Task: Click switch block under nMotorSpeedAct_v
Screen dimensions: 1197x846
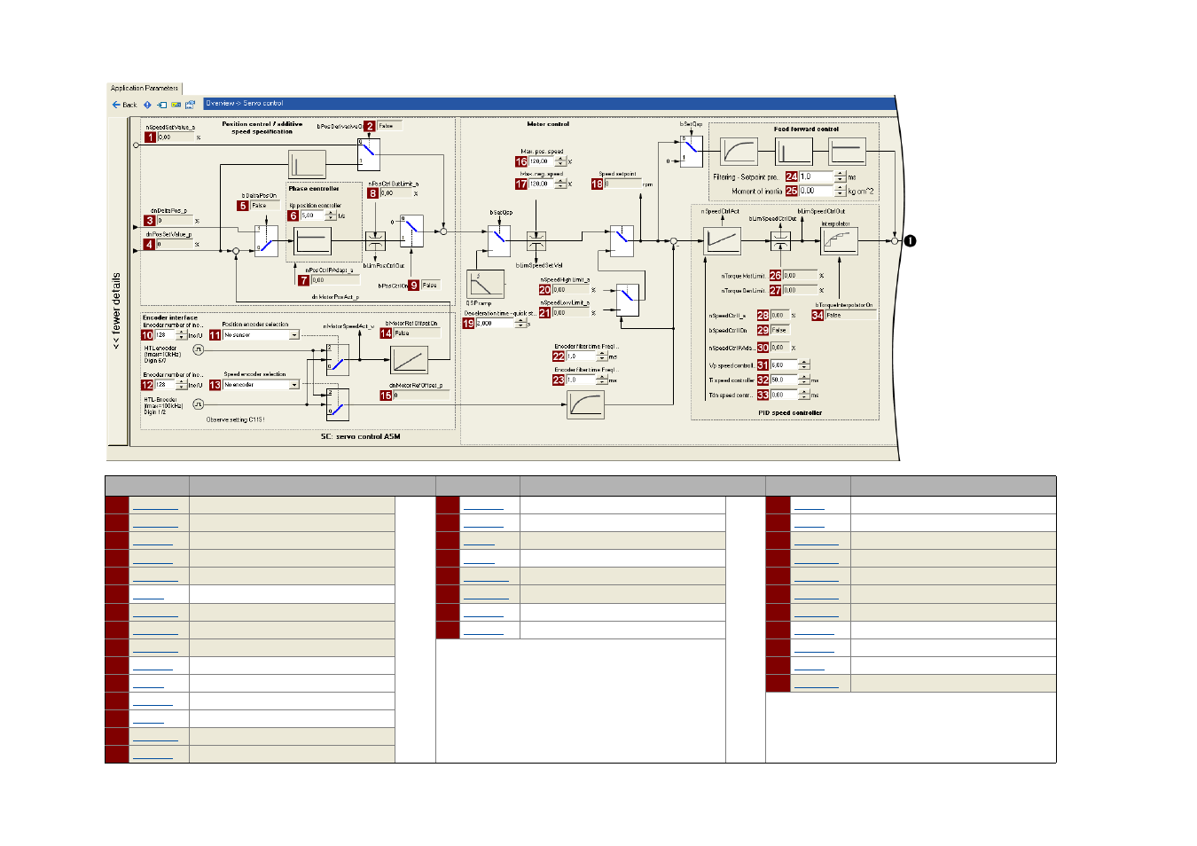Action: click(x=337, y=360)
